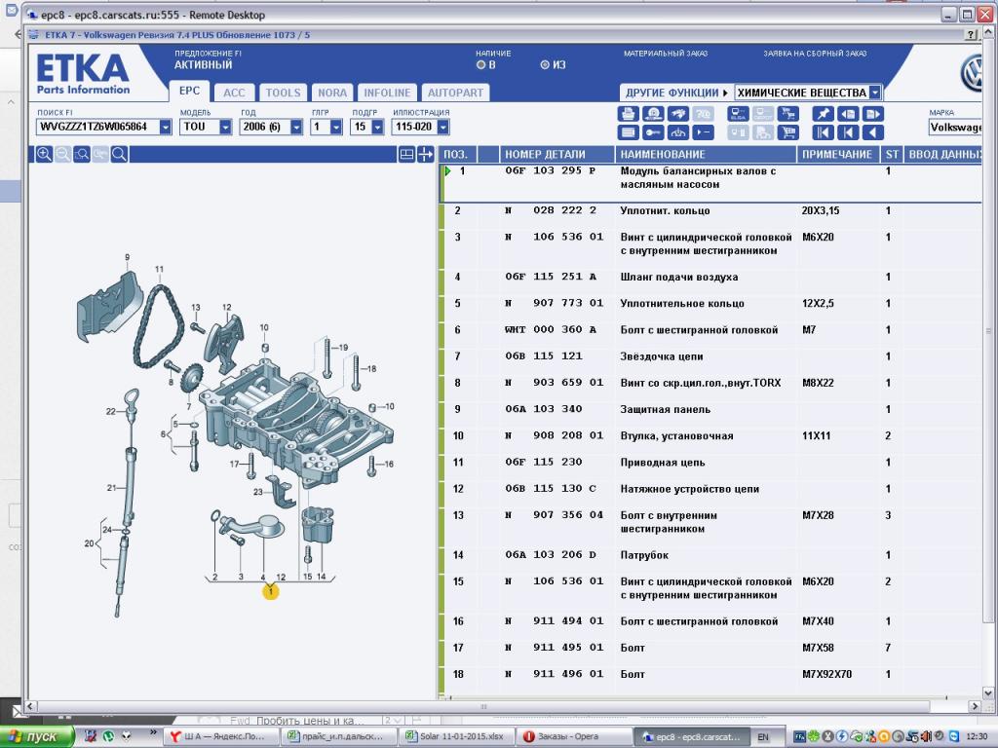This screenshot has width=998, height=748.
Task: Click the ELSA workstation icon
Action: [739, 114]
